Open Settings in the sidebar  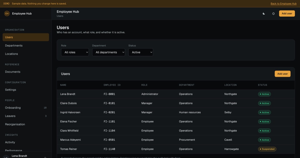(26, 90)
